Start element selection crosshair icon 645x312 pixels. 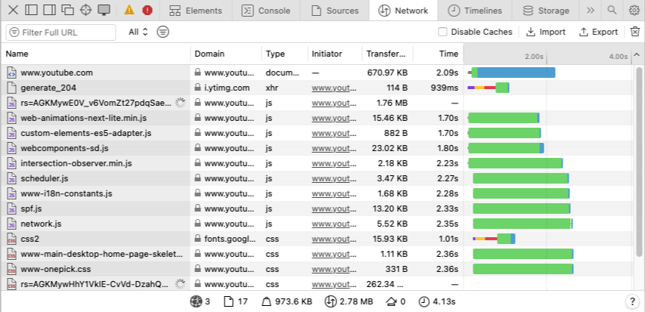pos(85,10)
